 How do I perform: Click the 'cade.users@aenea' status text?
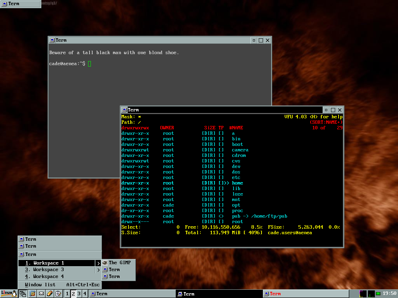pyautogui.click(x=290, y=232)
